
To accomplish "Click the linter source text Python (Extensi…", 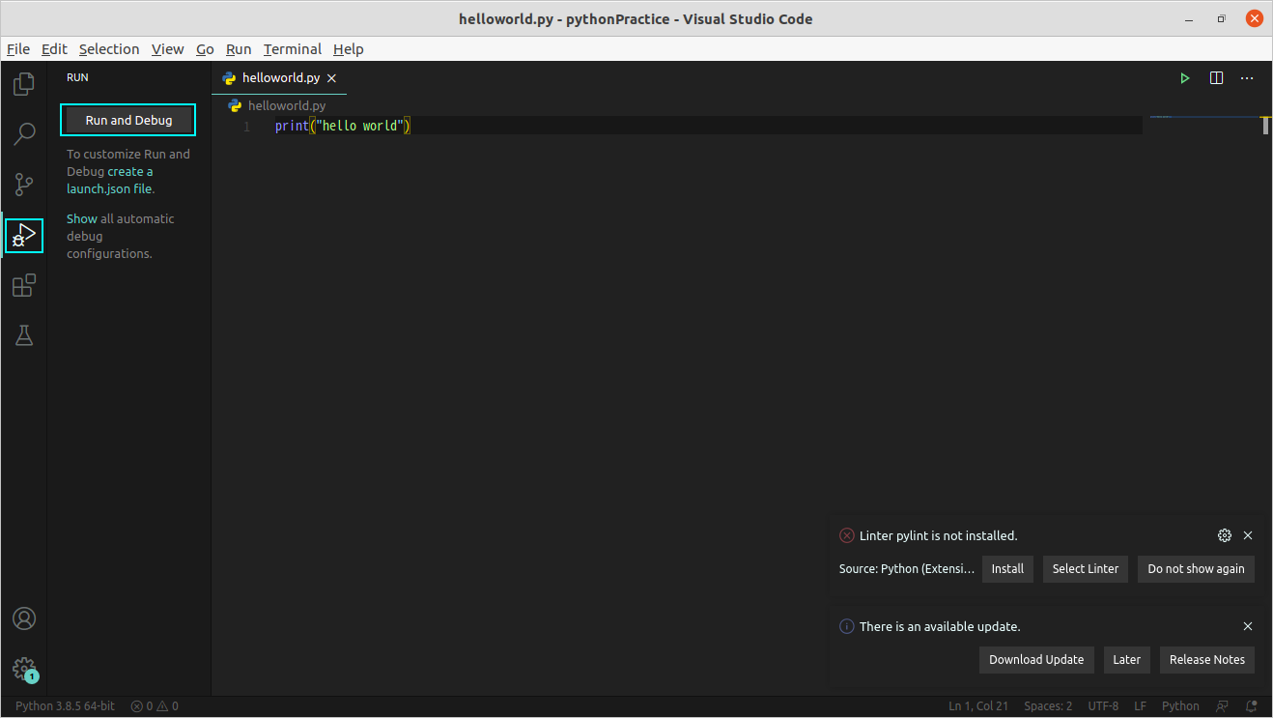I will pyautogui.click(x=907, y=569).
